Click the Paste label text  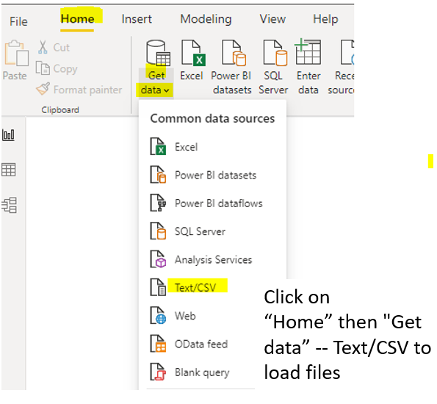click(x=15, y=76)
